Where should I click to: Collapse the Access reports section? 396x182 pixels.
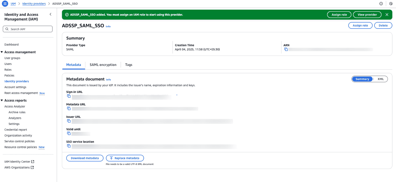pyautogui.click(x=2, y=100)
